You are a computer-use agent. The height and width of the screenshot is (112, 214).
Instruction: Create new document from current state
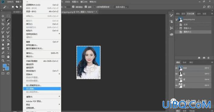point(199,58)
